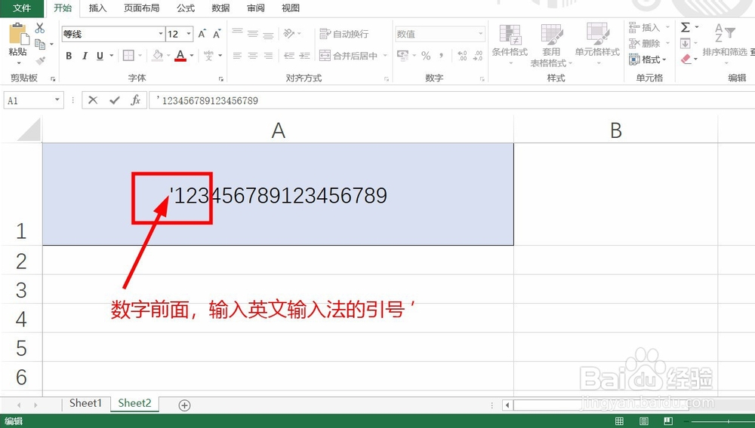
Task: Toggle top vertical alignment
Action: click(237, 33)
